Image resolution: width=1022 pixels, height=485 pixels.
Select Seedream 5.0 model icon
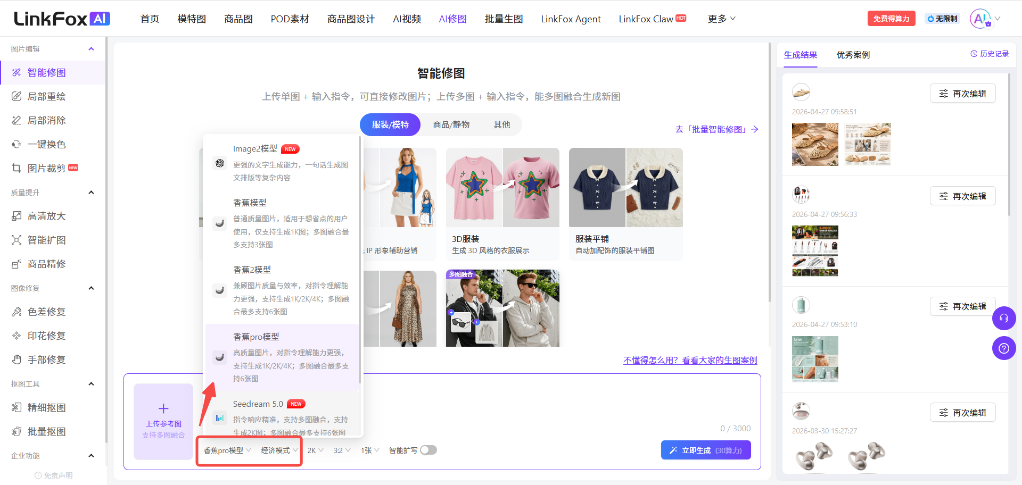point(219,418)
